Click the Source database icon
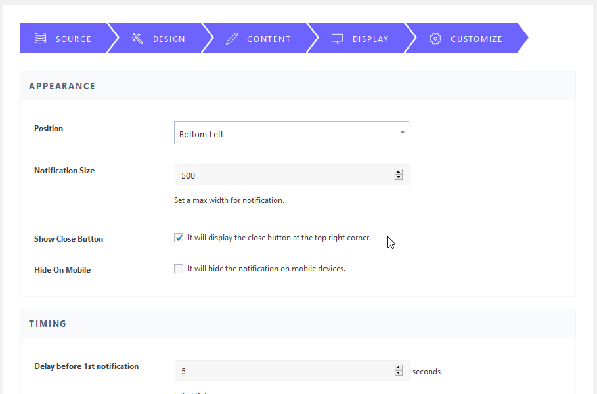 [x=40, y=38]
